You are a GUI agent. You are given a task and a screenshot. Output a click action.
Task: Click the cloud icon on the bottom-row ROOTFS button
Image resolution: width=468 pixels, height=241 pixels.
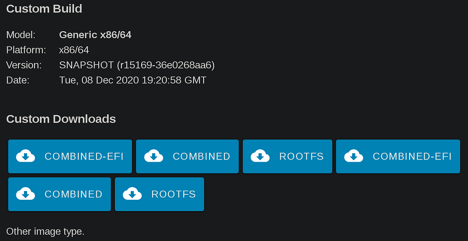click(x=133, y=194)
